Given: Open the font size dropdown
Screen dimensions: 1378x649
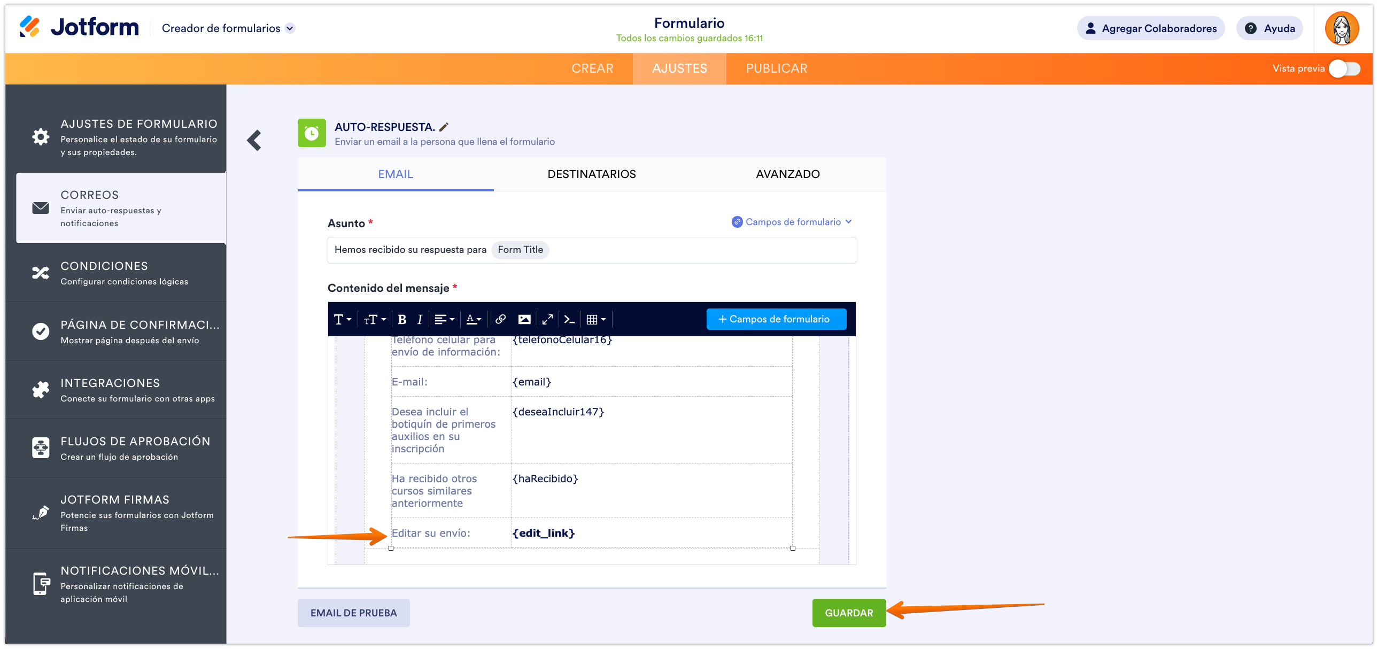Looking at the screenshot, I should pos(375,319).
